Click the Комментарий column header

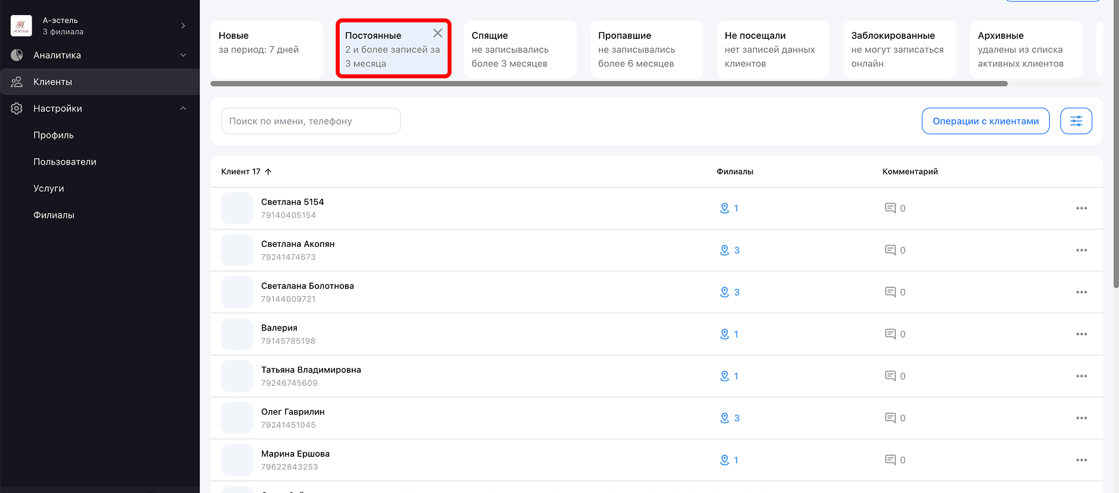pos(910,172)
